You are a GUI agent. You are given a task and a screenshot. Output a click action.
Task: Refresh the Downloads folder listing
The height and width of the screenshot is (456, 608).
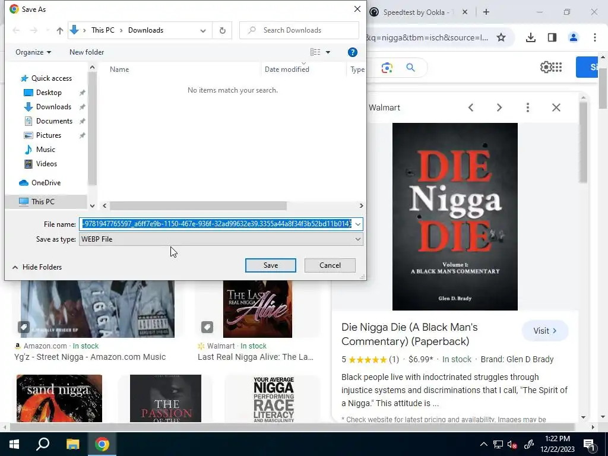pyautogui.click(x=222, y=30)
